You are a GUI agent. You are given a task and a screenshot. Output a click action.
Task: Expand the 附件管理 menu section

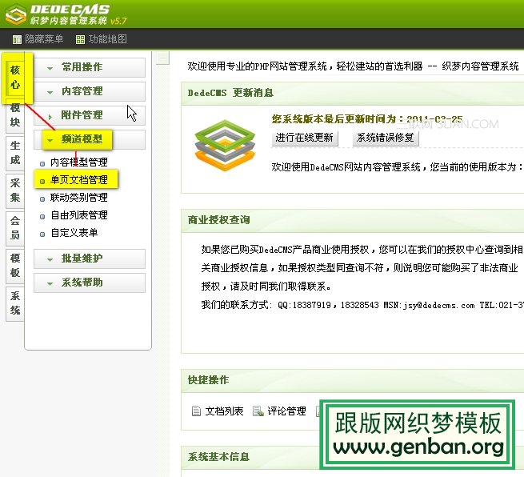90,115
